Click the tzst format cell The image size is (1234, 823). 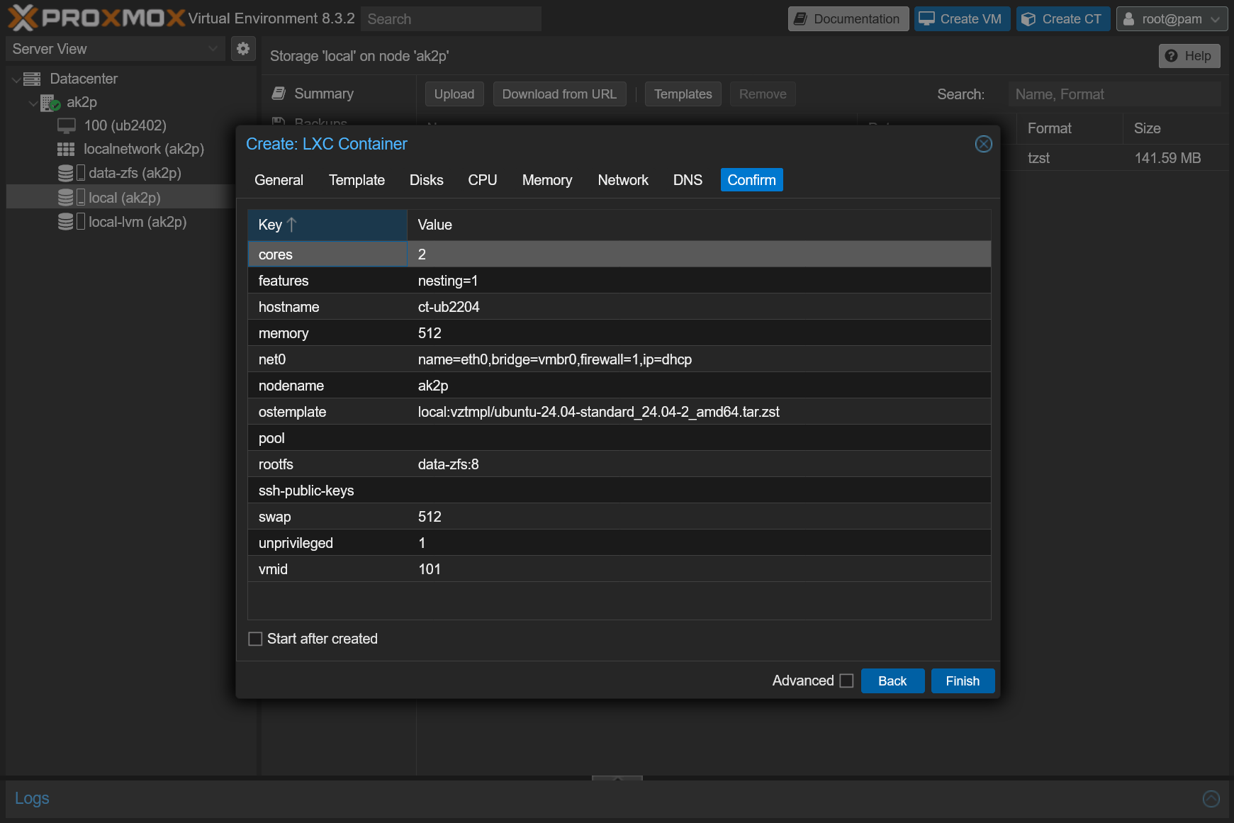pyautogui.click(x=1070, y=158)
